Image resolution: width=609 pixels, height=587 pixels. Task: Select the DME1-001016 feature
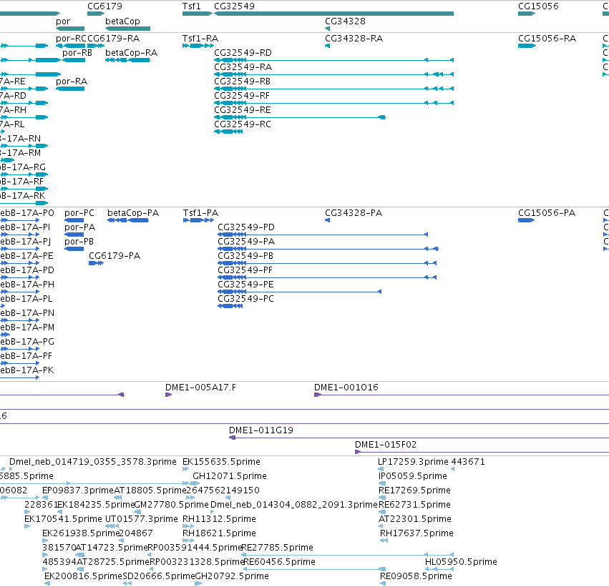[x=346, y=388]
